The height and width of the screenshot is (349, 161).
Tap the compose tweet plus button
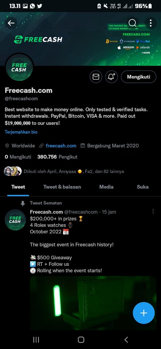[x=144, y=313]
